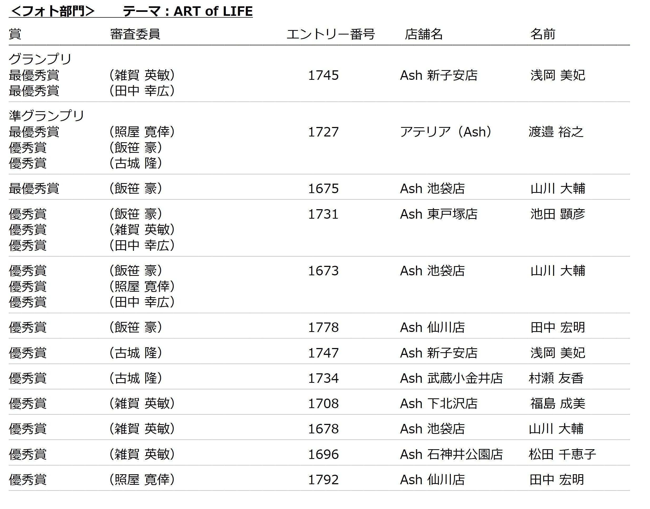Screen dimensions: 650x509
Task: Click store name Ash 武蔵小金井店
Action: click(451, 379)
